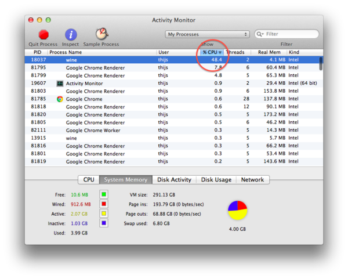348x279 pixels.
Task: Click the thread count 28 cell
Action: 246,99
